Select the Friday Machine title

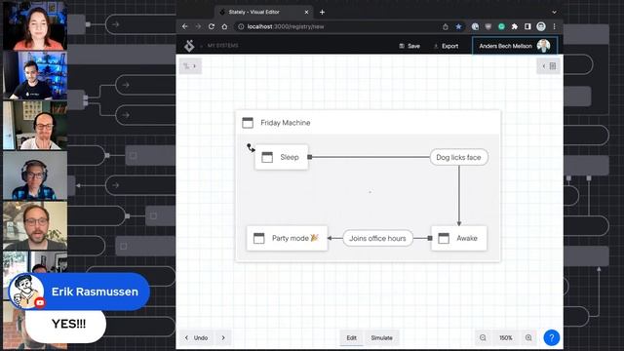click(286, 123)
